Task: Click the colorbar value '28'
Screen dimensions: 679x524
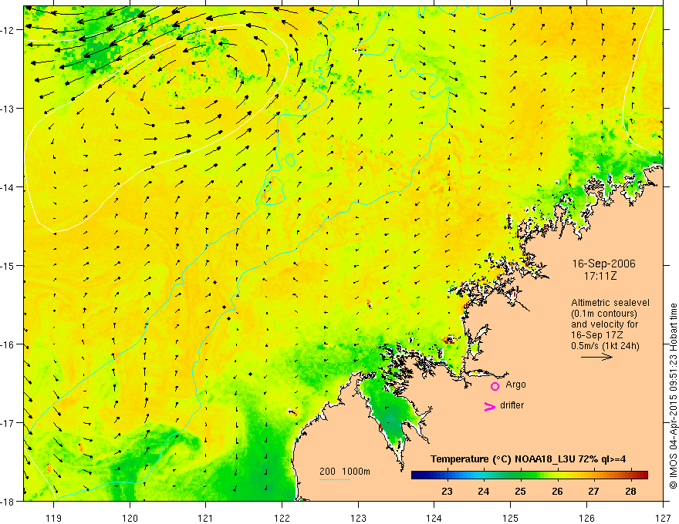Action: (x=630, y=491)
